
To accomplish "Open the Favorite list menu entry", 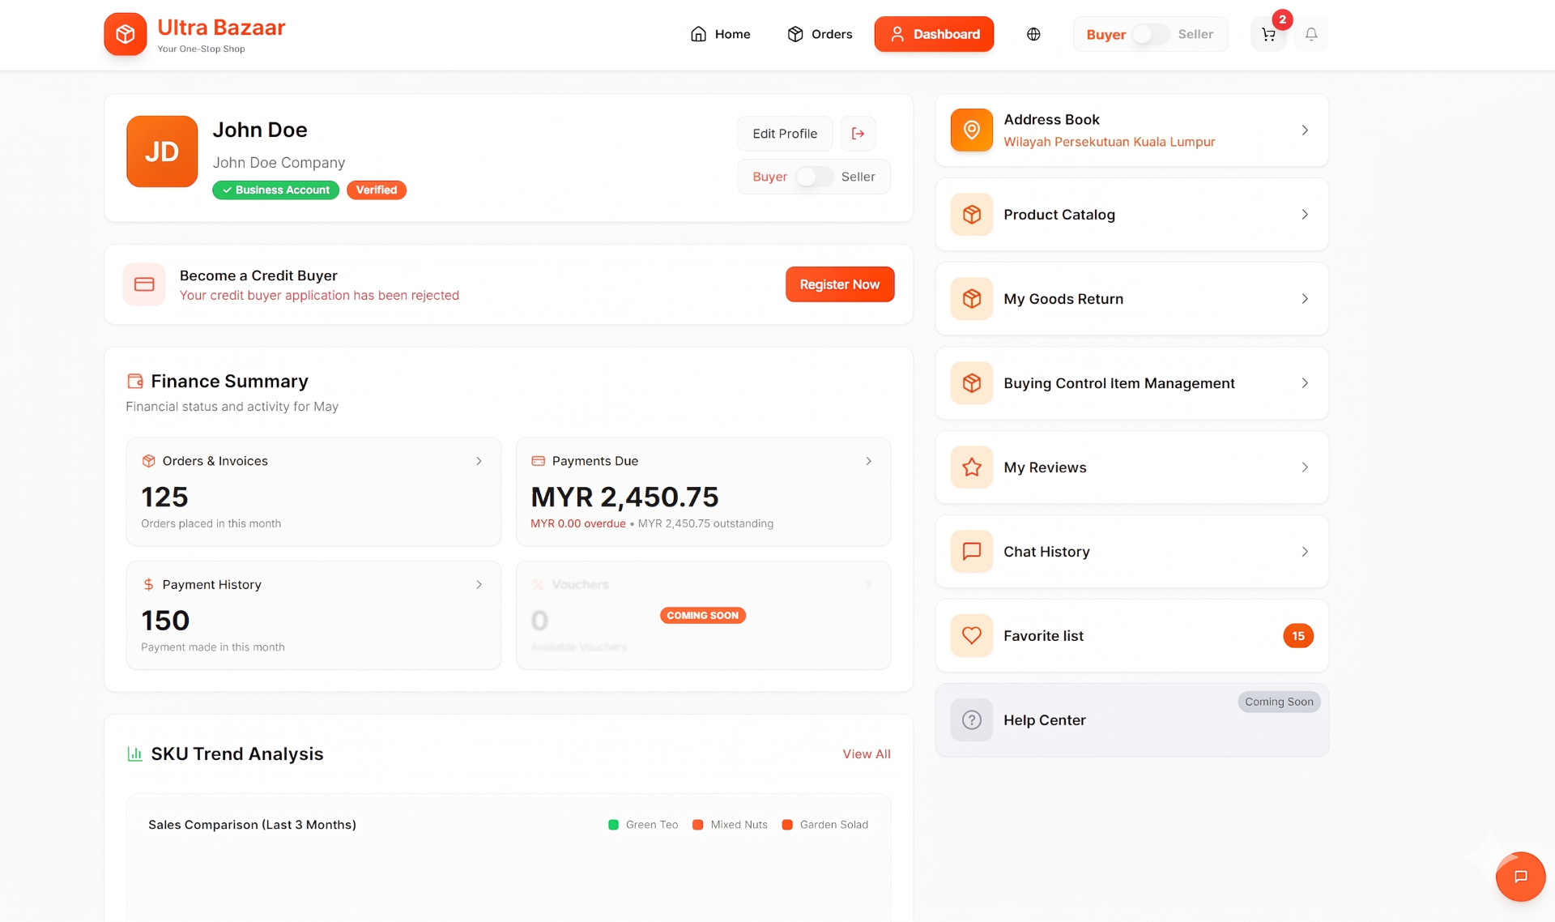I will [x=1131, y=636].
